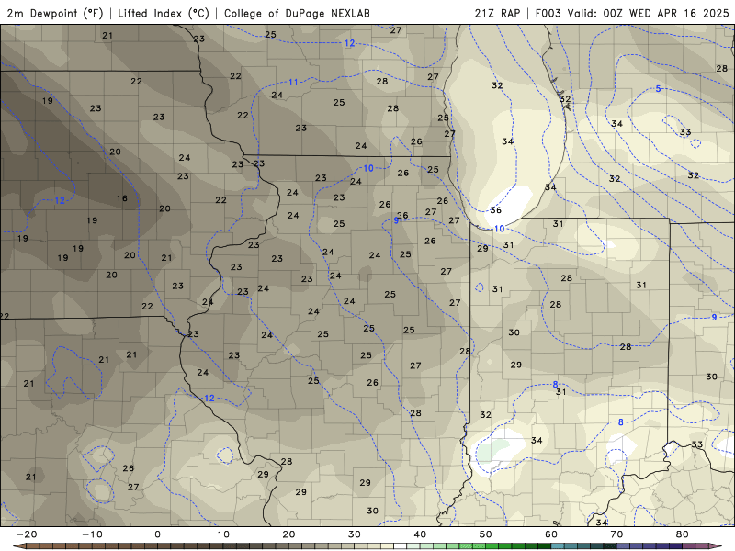Pick the white swatch on the color bar
735x551 pixels.
(x=400, y=546)
